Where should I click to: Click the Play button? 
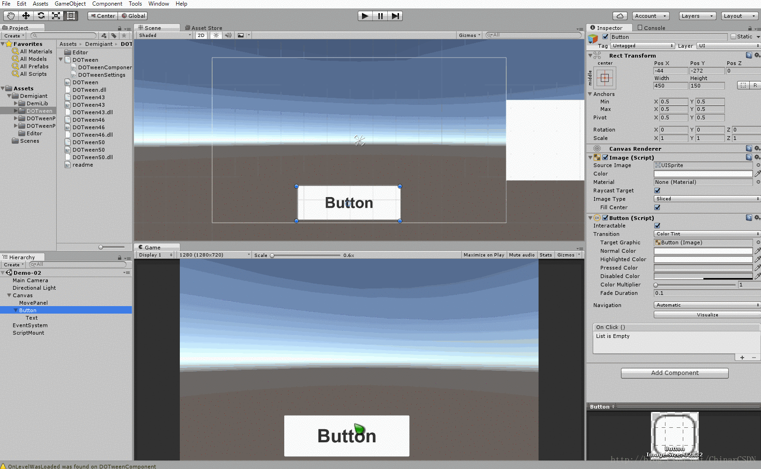pos(365,16)
